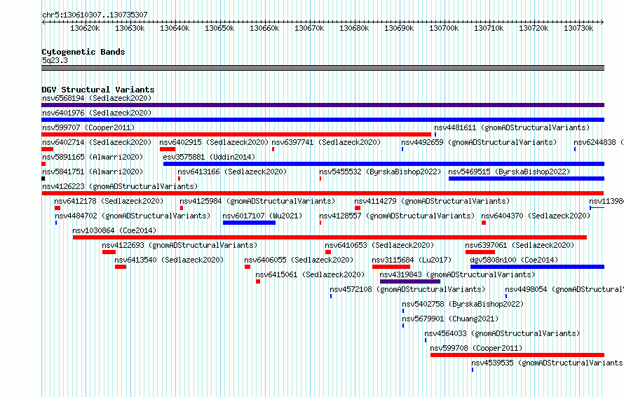Open nsv6397741 (Sedlazeck2020) label

click(x=326, y=142)
